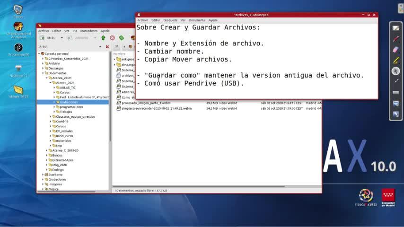
Task: Select ExtractedApks folder in tree
Action: click(62, 160)
